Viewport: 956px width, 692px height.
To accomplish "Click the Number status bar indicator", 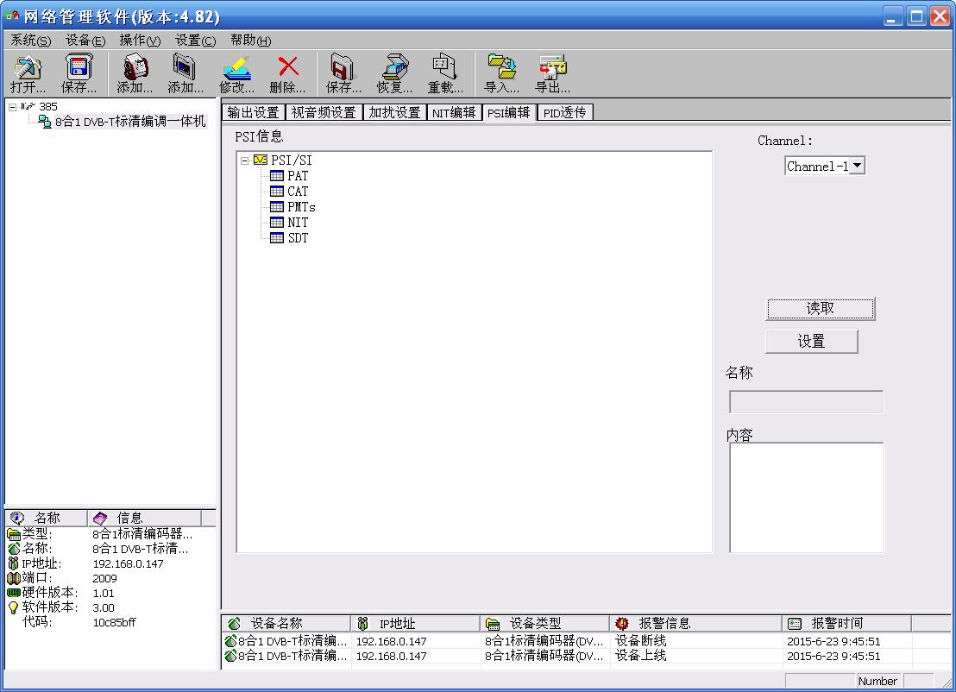I will coord(878,681).
